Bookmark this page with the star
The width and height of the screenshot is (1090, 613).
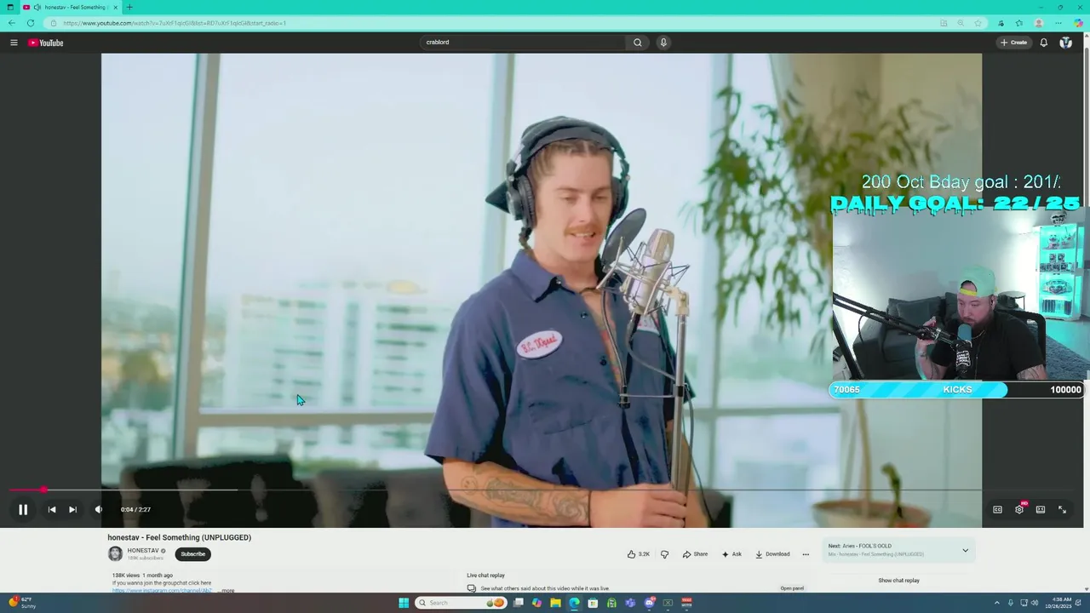coord(978,23)
